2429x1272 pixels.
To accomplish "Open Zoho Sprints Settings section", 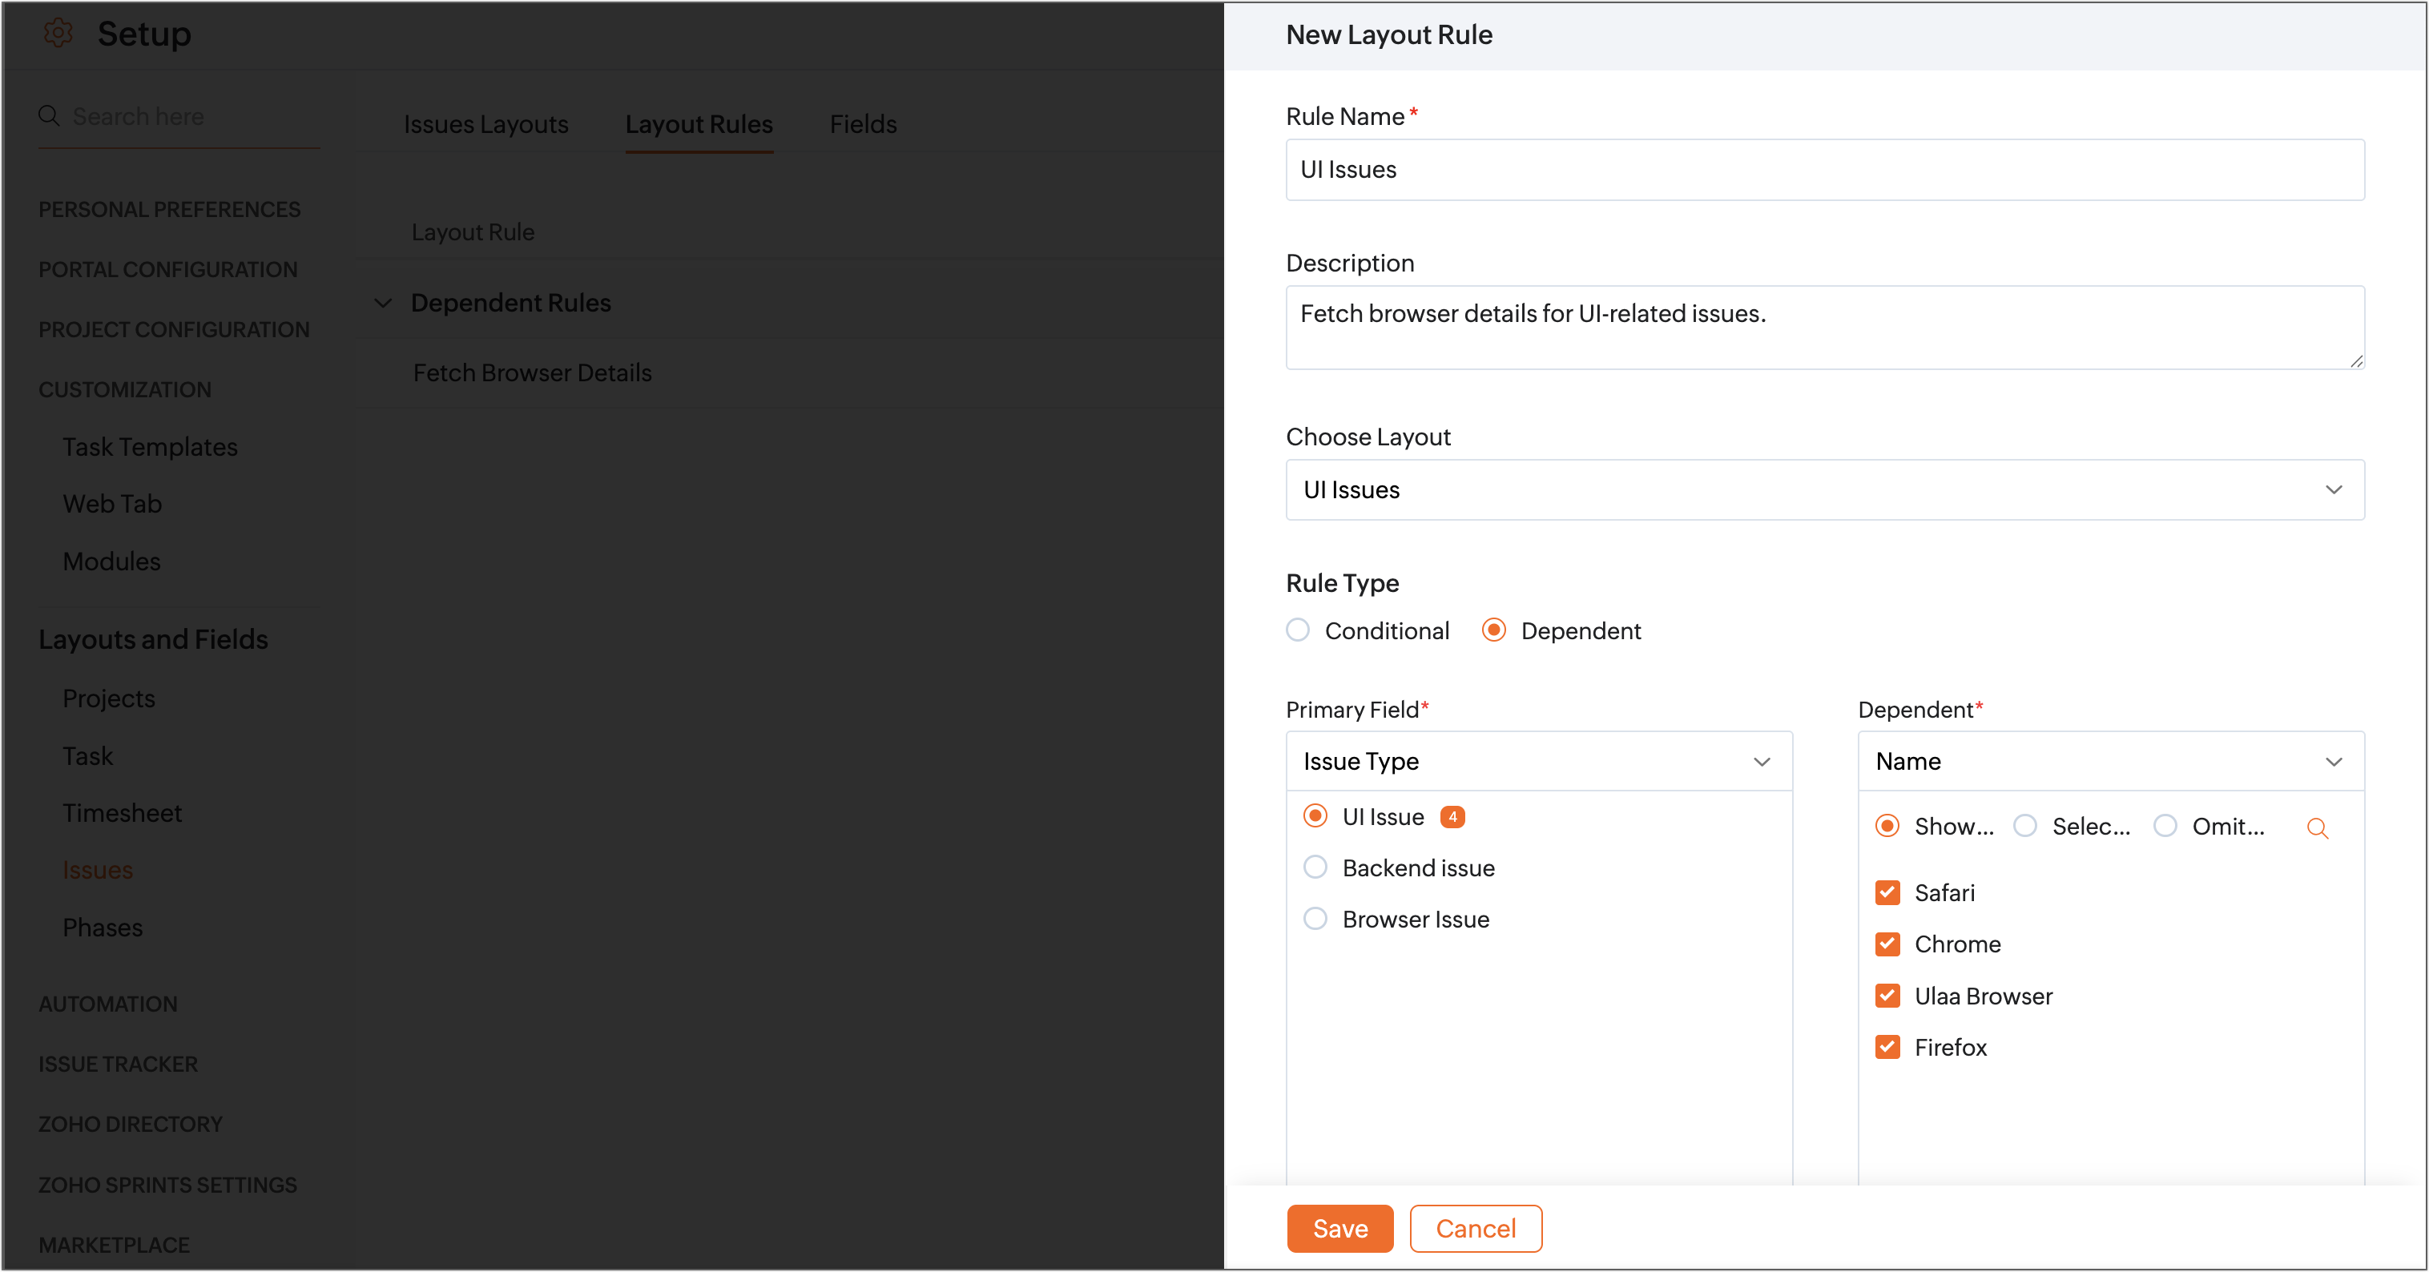I will 168,1185.
